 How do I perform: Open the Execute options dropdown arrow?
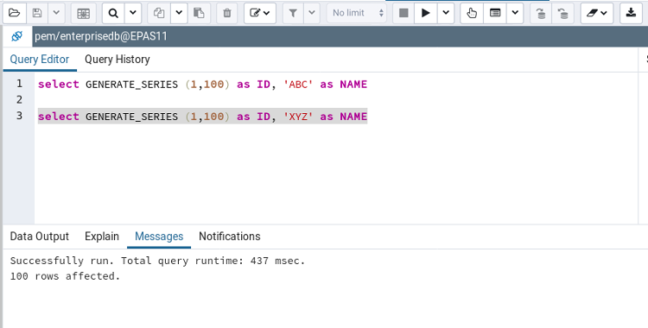tap(446, 13)
